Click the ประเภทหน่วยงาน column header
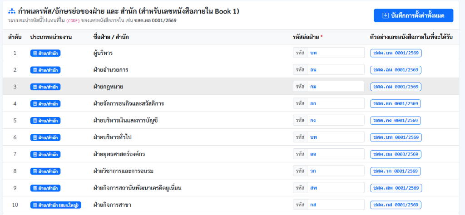 (x=51, y=37)
